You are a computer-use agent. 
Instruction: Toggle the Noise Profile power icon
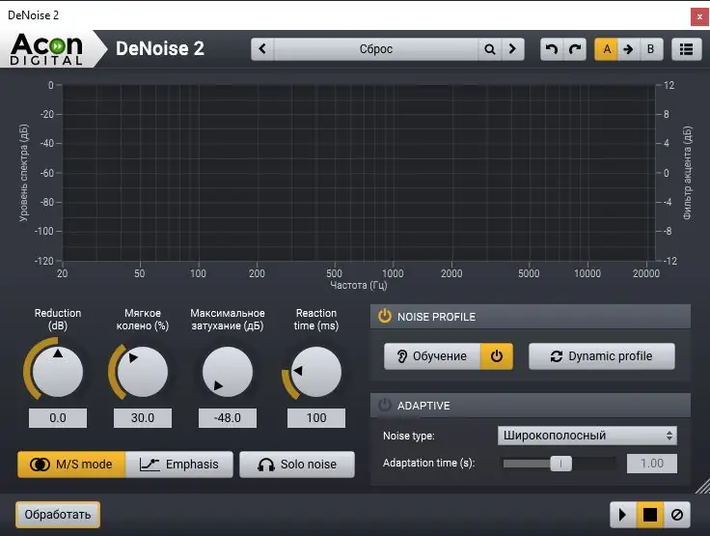coord(385,316)
